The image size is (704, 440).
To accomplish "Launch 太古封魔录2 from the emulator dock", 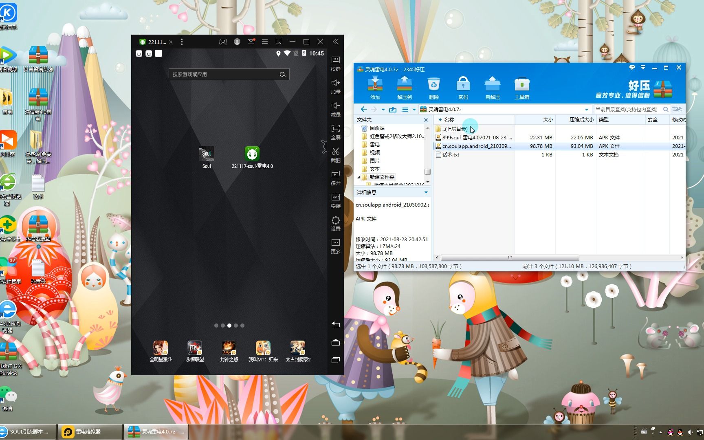I will (x=298, y=352).
